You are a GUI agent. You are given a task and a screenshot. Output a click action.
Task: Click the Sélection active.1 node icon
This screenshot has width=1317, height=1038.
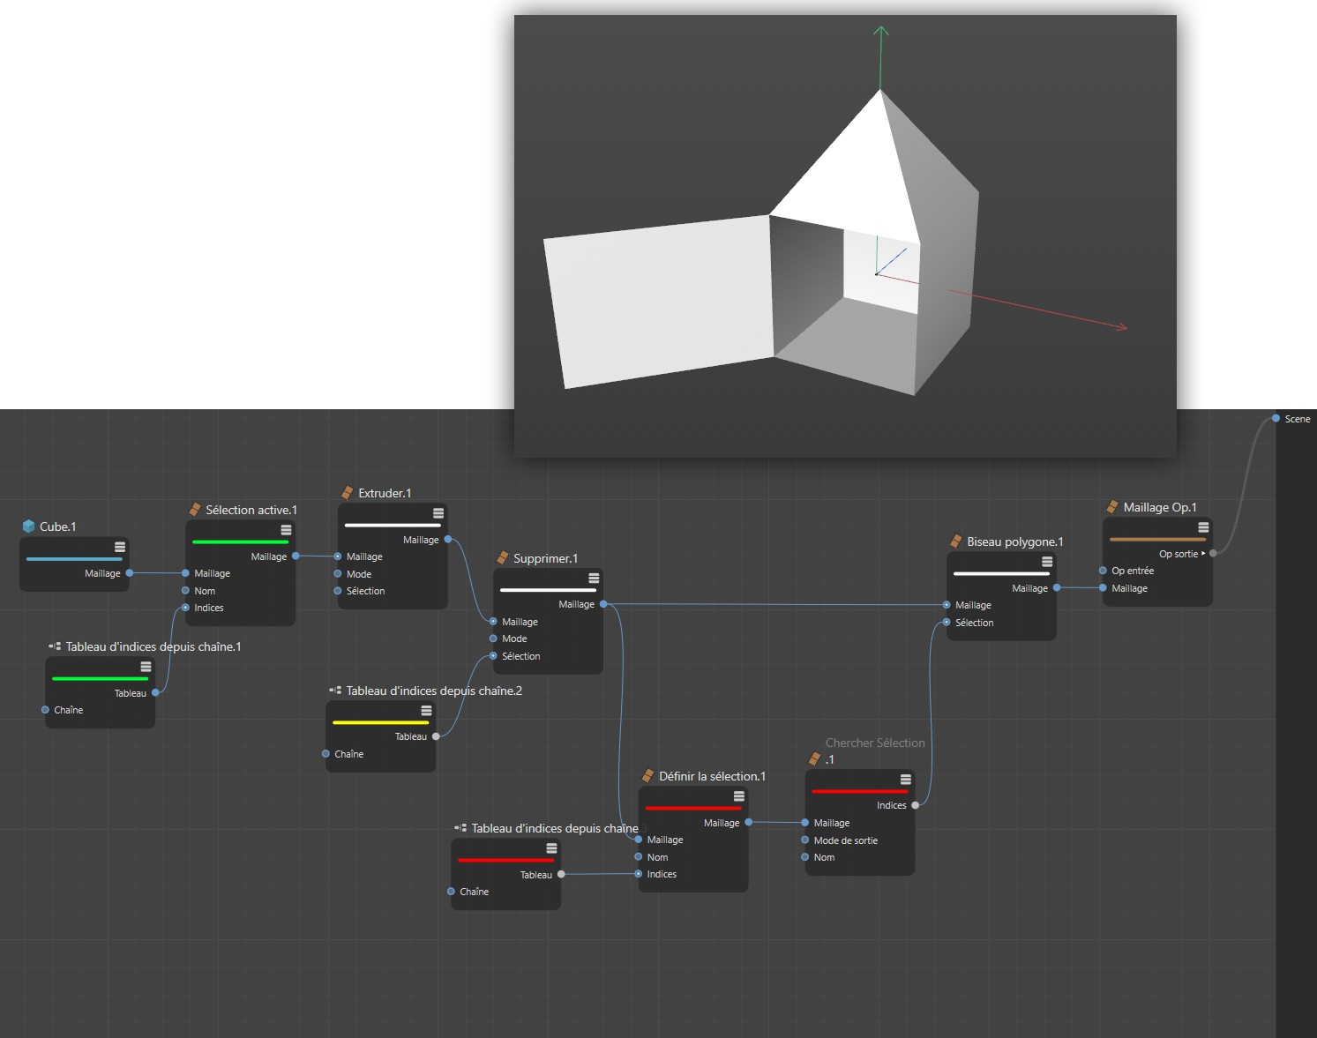point(195,510)
